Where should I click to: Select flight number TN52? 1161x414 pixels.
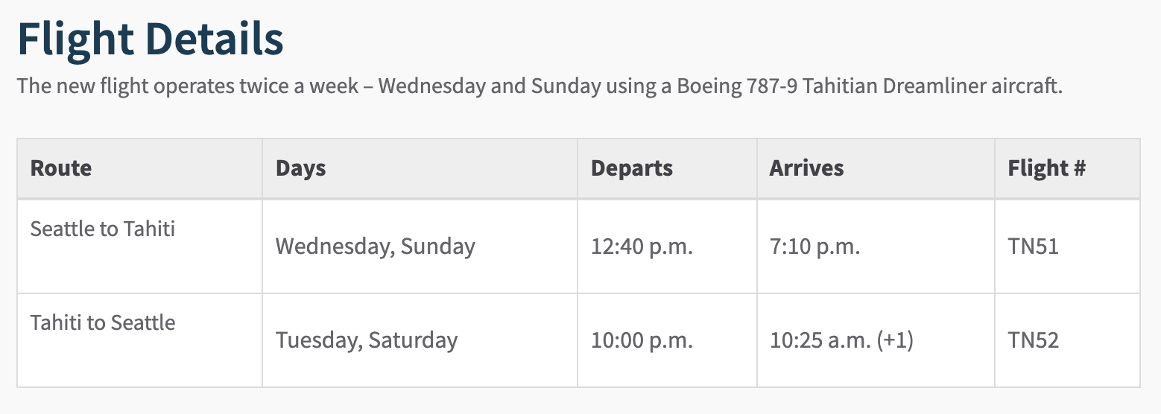click(1033, 341)
